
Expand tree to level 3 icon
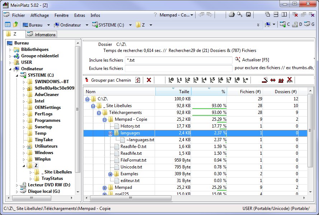pos(196,80)
